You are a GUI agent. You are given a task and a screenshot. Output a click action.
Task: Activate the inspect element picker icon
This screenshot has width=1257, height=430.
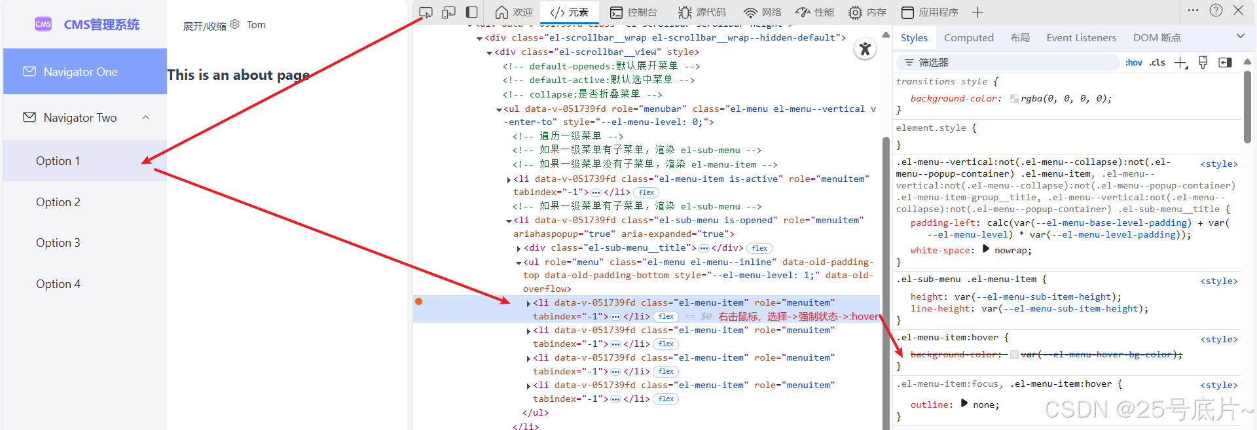click(x=426, y=12)
